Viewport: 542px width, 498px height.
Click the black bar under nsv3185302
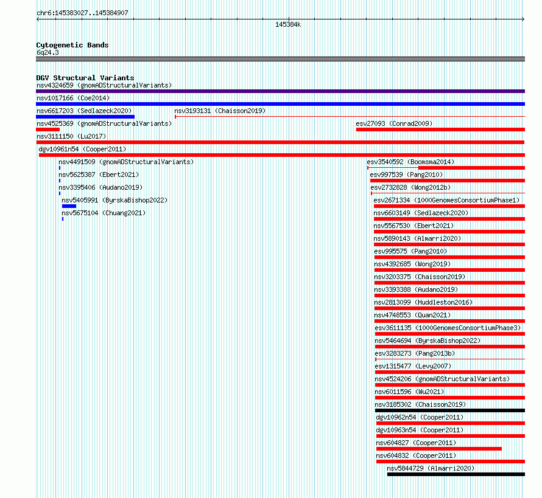click(450, 410)
